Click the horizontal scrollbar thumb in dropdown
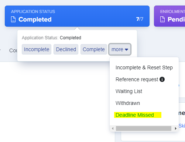This screenshot has width=185, height=142. (144, 129)
